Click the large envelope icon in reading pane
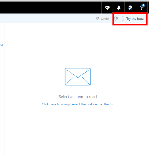 coord(77,77)
